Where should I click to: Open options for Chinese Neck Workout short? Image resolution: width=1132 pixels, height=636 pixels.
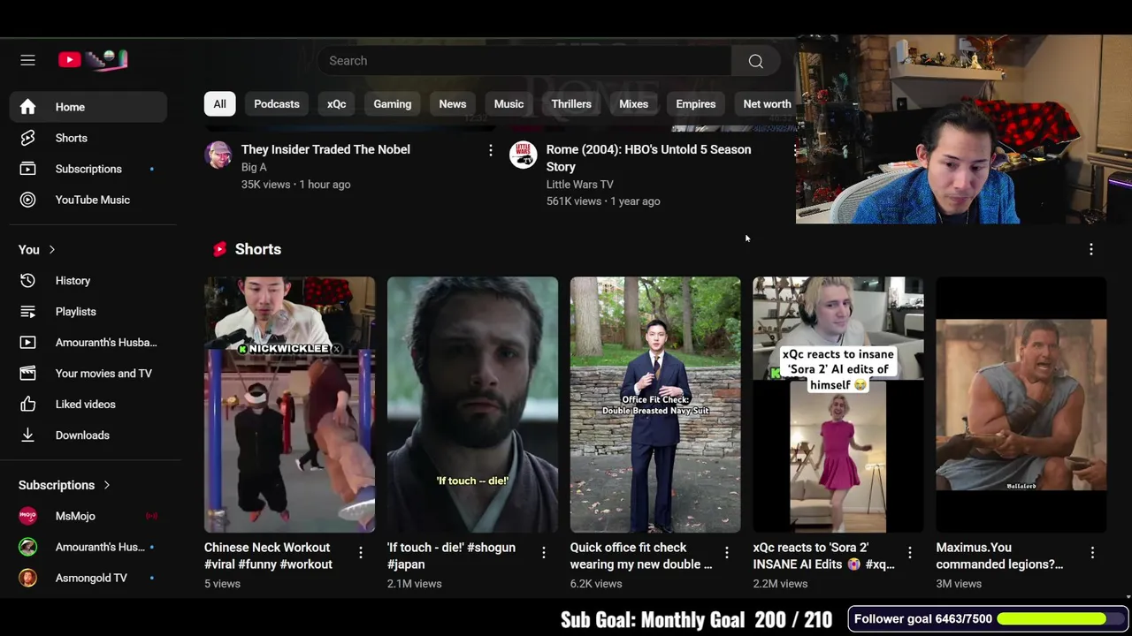tap(360, 553)
